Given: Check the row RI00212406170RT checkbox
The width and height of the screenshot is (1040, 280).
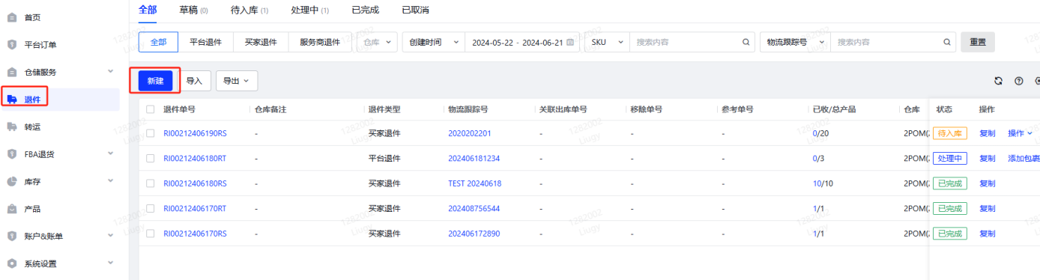Looking at the screenshot, I should pyautogui.click(x=151, y=208).
